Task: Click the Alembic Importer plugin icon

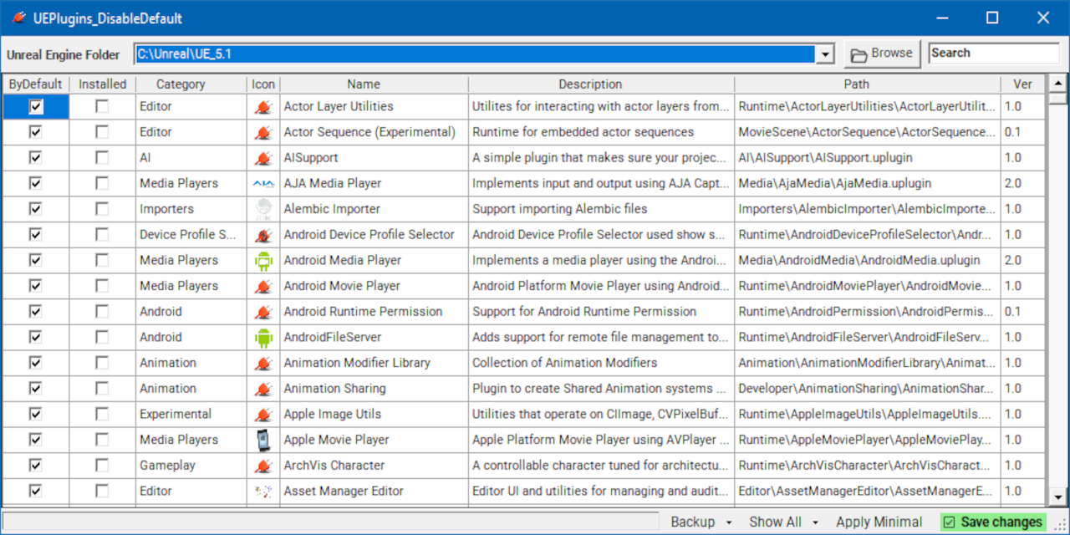Action: click(x=263, y=209)
